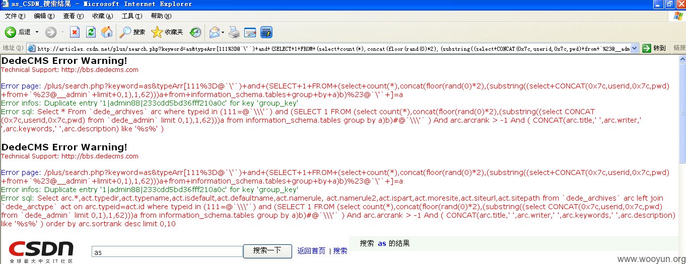Viewport: 686px width, 264px height.
Task: Open the 搜索 search toolbar button
Action: point(132,32)
